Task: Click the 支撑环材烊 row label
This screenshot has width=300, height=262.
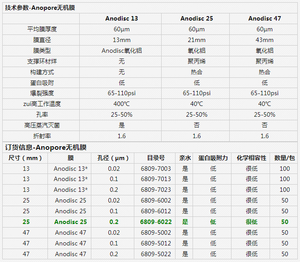Action: tap(42, 61)
